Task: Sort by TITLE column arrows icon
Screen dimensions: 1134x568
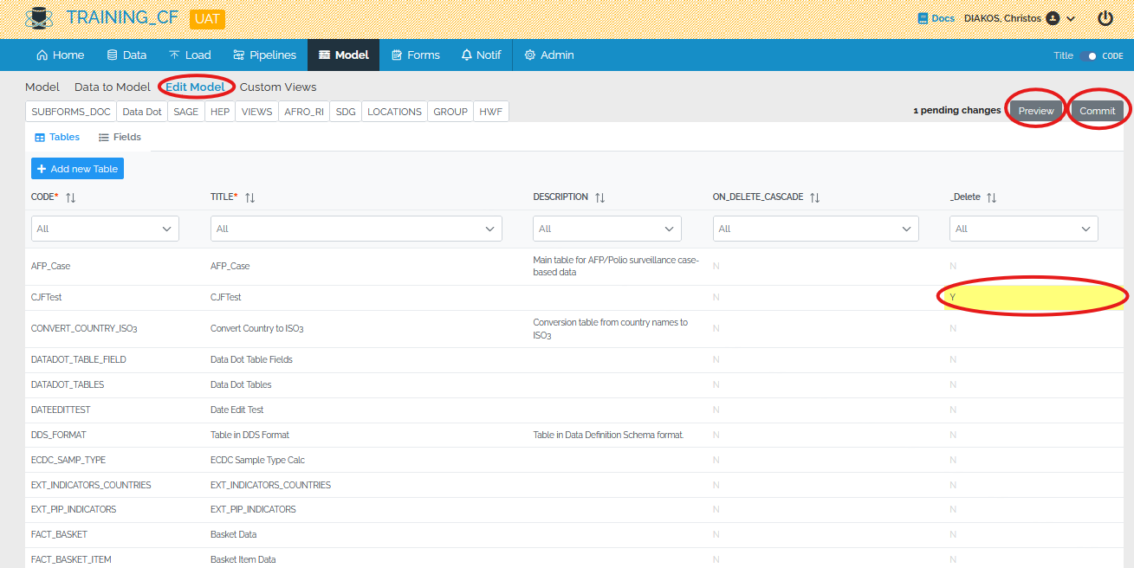Action: 250,197
